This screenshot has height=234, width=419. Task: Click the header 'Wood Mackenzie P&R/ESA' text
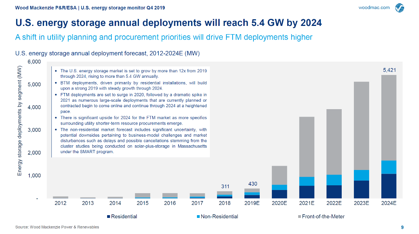coord(46,8)
